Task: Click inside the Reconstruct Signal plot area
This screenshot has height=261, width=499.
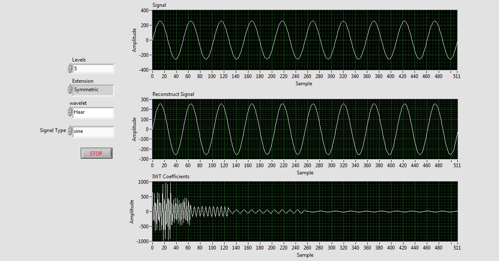Action: pos(304,129)
